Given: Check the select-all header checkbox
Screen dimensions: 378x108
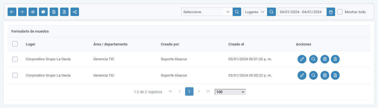Looking at the screenshot, I should [x=15, y=44].
